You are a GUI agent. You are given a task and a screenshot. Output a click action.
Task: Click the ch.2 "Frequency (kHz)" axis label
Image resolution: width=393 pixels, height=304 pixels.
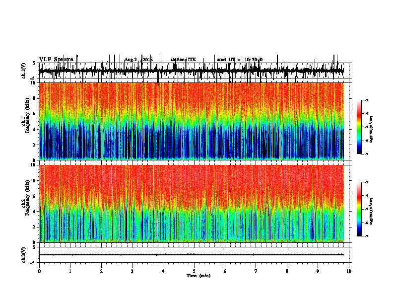coord(27,198)
